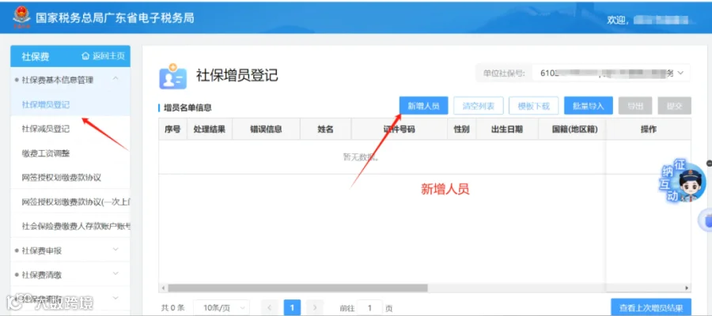Click 查看上次增员结果 button
Viewport: 712px width, 316px height.
point(651,308)
